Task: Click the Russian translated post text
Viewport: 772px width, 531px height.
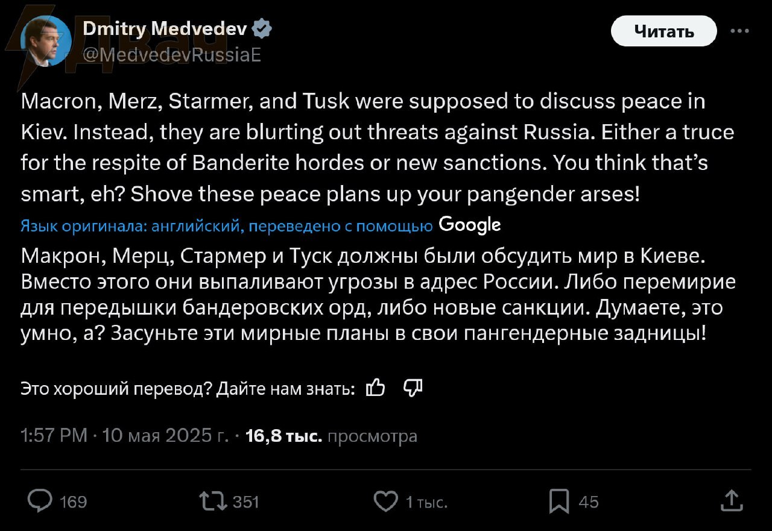Action: (378, 295)
